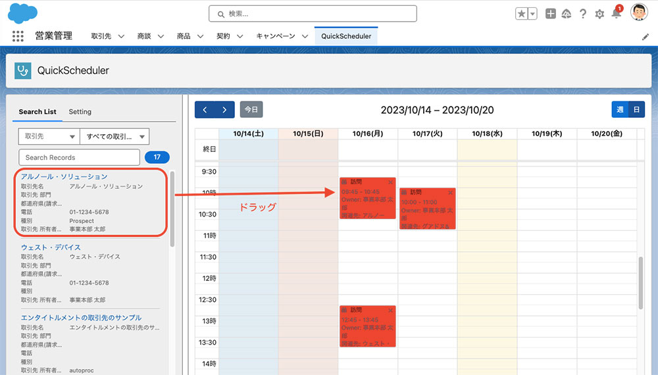The height and width of the screenshot is (375, 658).
Task: Click phone number of アルノール・ソリューション
Action: (x=89, y=212)
